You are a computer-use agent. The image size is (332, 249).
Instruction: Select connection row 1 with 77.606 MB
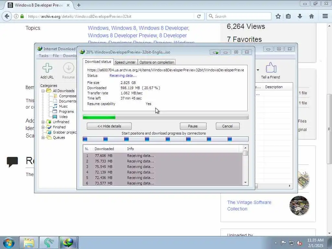(x=163, y=156)
